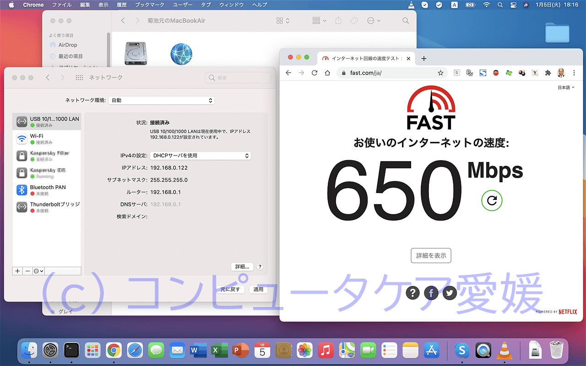
Task: Open the ネットワーク環境 location dropdown
Action: [161, 100]
